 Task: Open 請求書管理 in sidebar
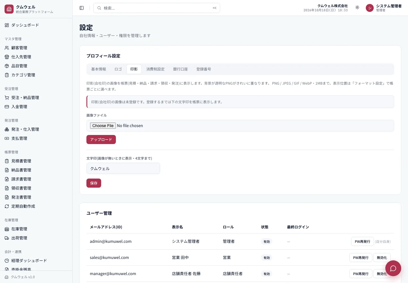[36, 179]
